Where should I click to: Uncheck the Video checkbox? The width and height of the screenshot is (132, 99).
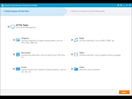click(x=72, y=54)
